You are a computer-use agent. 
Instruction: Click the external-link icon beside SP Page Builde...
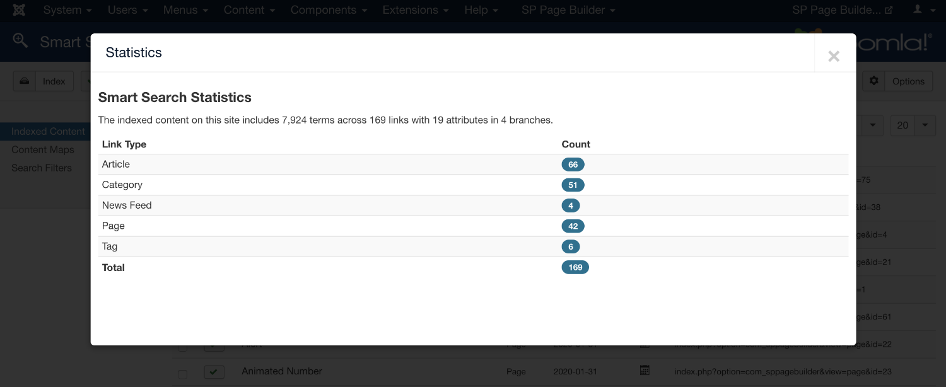pyautogui.click(x=889, y=10)
